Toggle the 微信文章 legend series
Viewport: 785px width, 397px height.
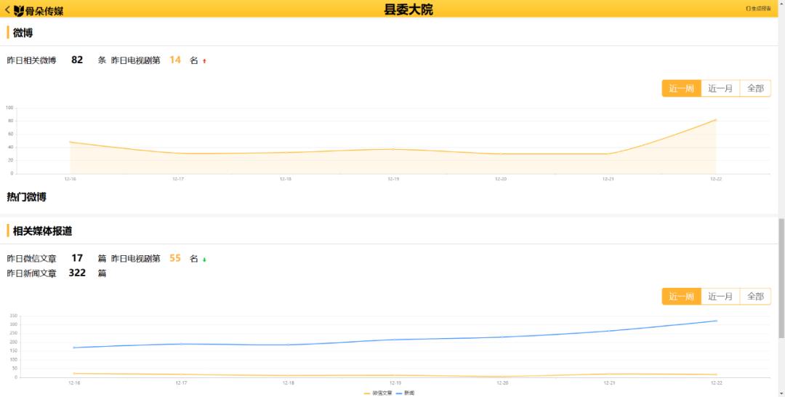tap(378, 393)
